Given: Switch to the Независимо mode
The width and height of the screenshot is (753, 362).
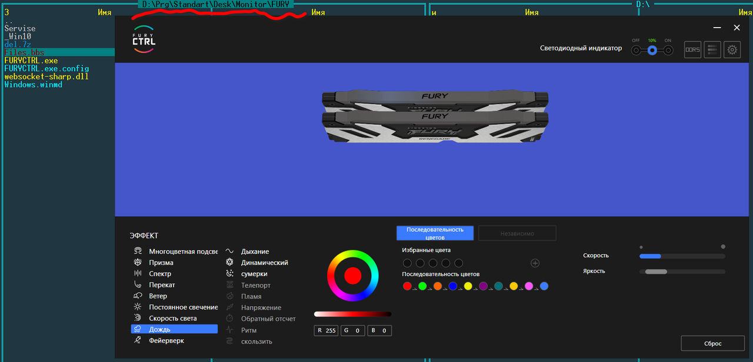Looking at the screenshot, I should [x=517, y=233].
